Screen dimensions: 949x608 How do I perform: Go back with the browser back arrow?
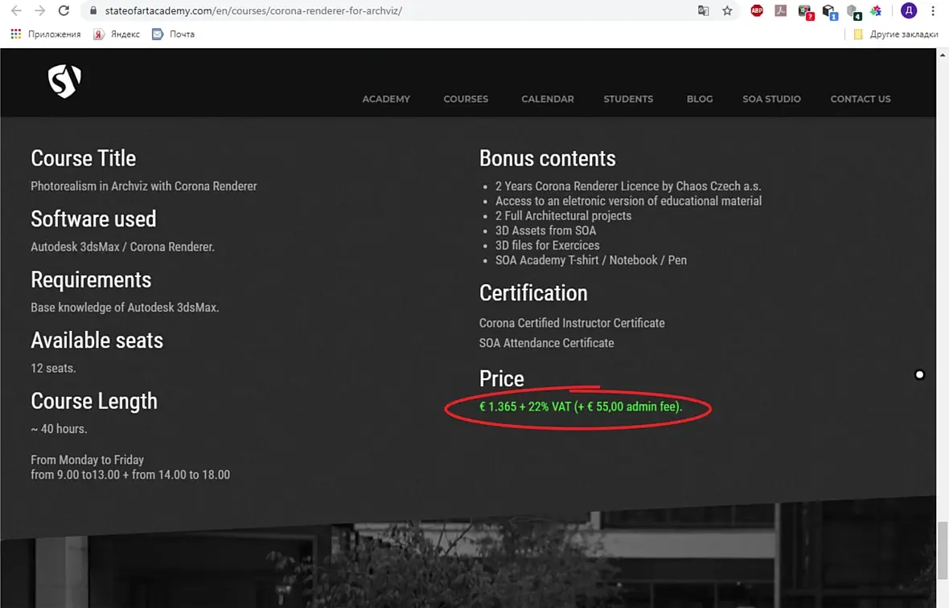coord(16,10)
